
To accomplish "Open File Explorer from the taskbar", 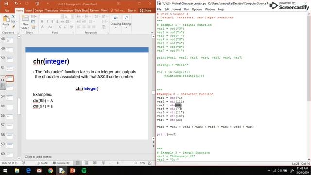I will [x=17, y=171].
